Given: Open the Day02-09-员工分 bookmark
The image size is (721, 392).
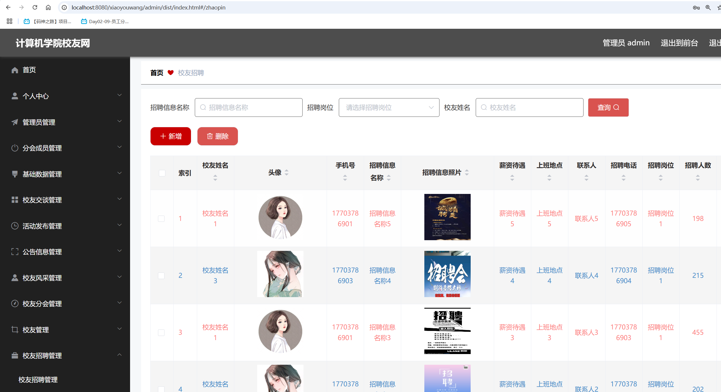Looking at the screenshot, I should click(105, 21).
